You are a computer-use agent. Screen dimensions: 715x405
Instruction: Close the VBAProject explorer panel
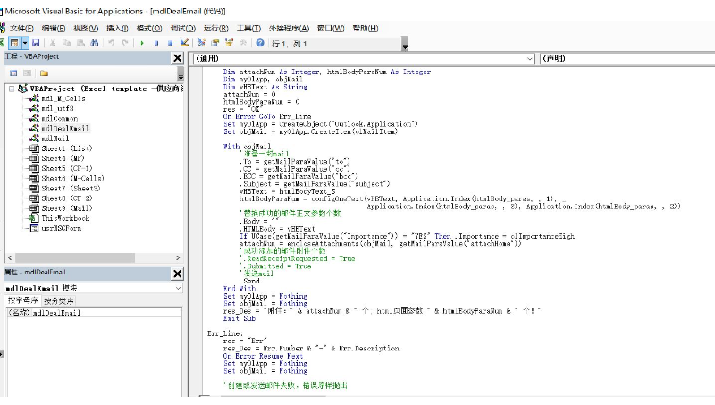pos(178,58)
